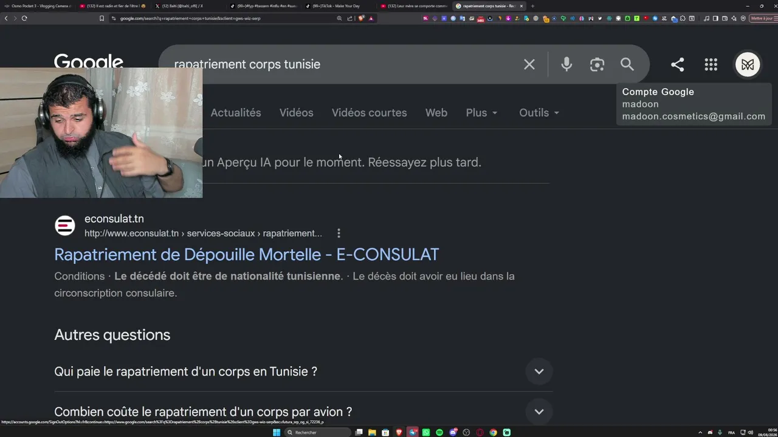Go back to the previous page
The height and width of the screenshot is (437, 778).
point(6,18)
